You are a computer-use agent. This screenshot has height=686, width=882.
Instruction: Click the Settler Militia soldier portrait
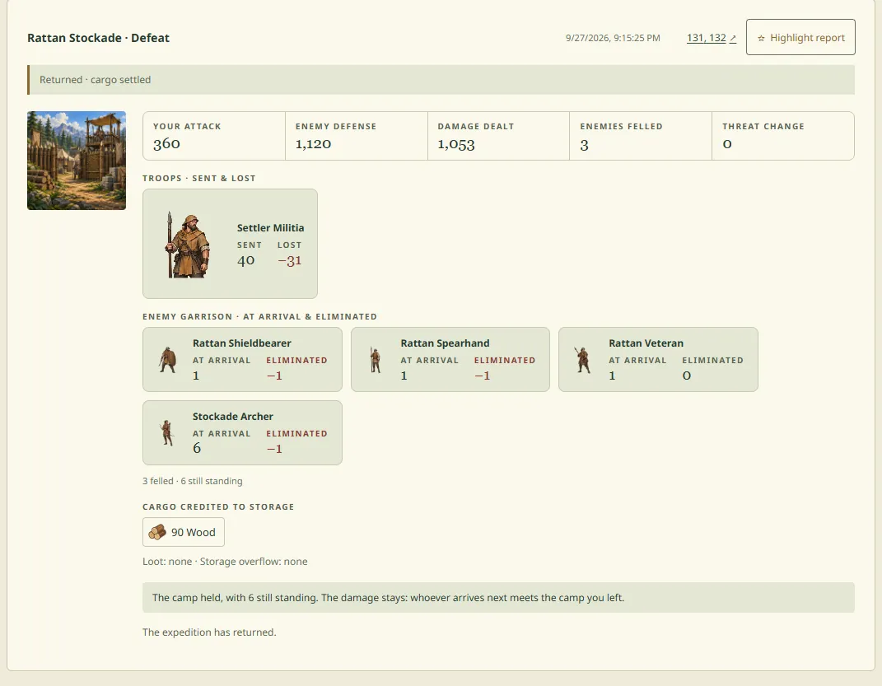click(189, 245)
